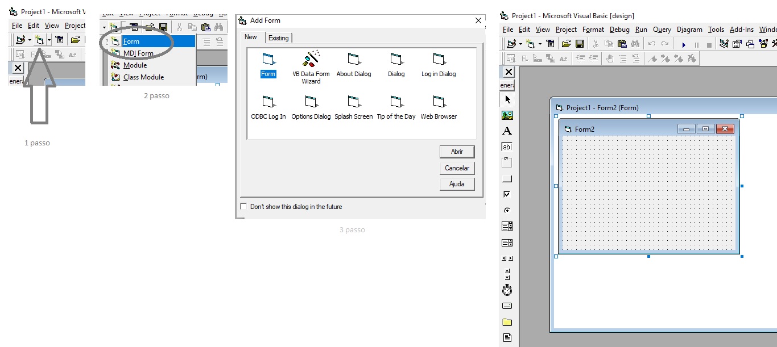Select the Frame control in the toolbox

point(507,163)
